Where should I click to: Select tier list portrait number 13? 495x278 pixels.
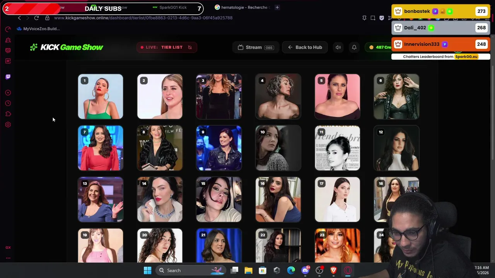(101, 200)
